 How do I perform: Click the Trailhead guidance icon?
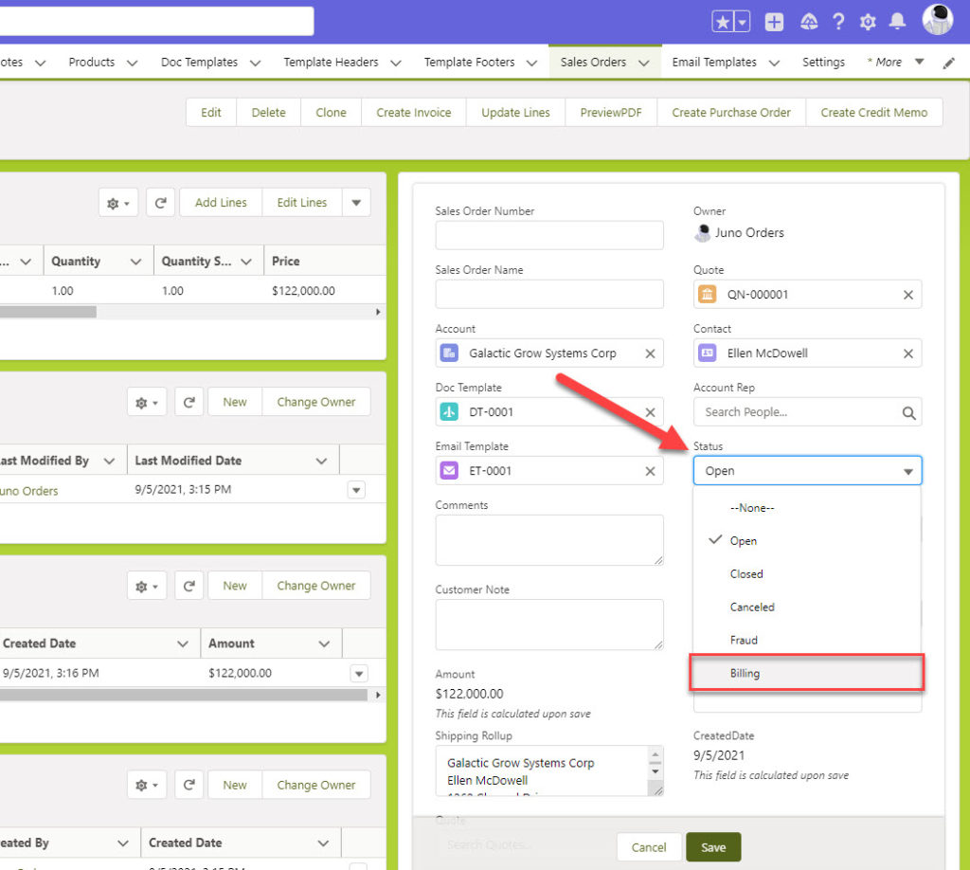click(809, 23)
